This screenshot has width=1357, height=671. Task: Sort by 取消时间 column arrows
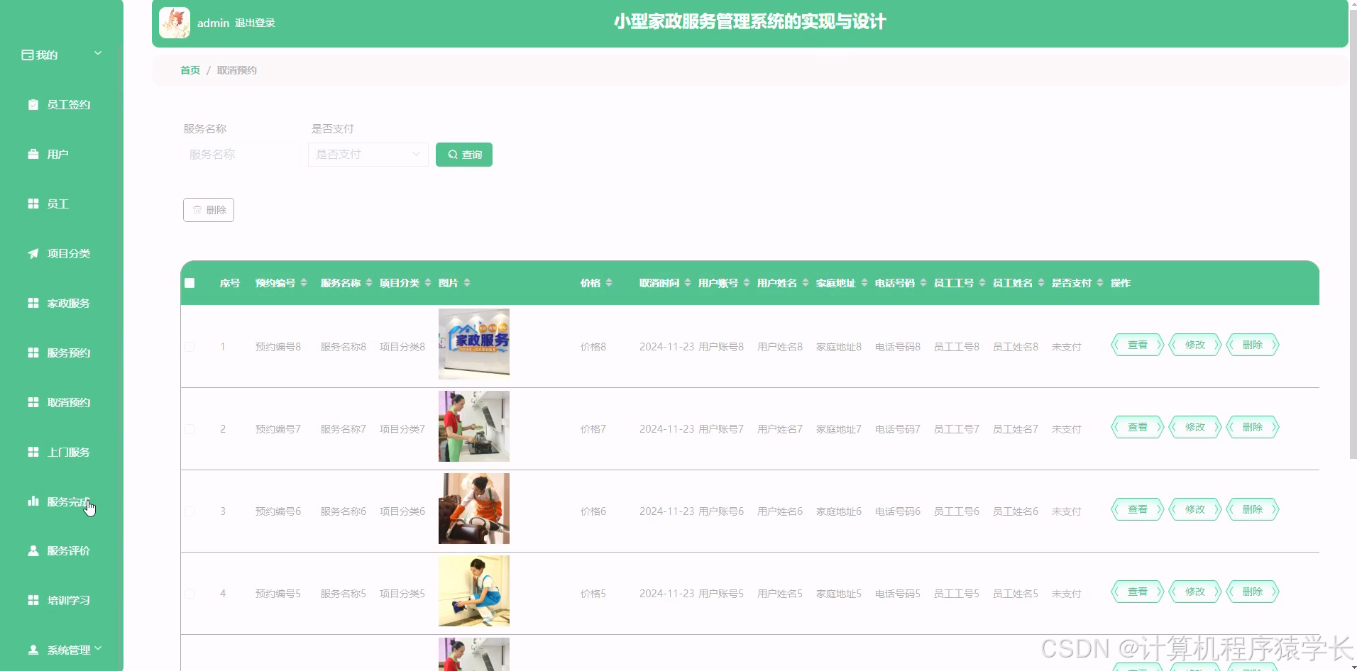(x=688, y=282)
